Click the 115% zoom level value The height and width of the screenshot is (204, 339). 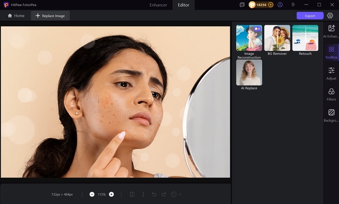coord(102,194)
